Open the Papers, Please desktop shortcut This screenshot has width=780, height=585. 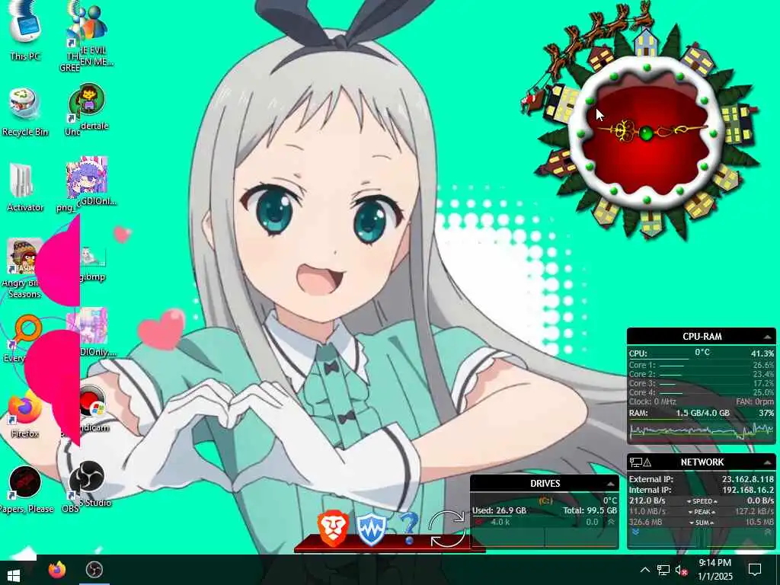click(x=25, y=488)
